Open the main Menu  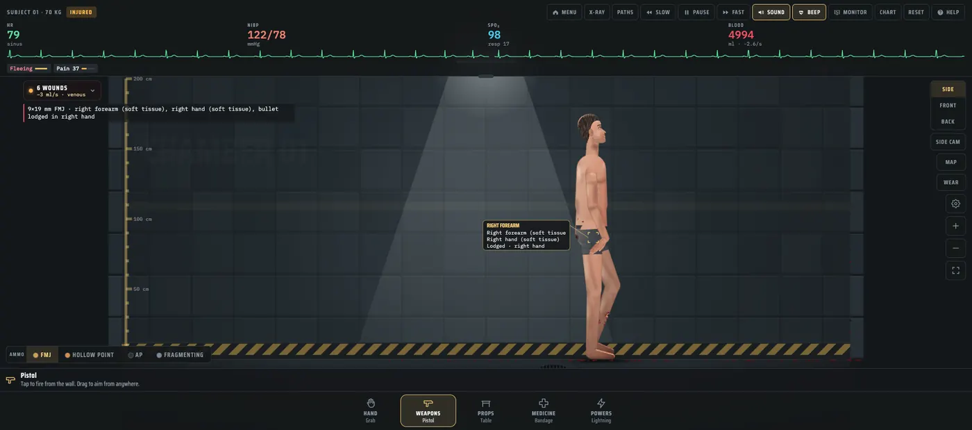coord(564,12)
